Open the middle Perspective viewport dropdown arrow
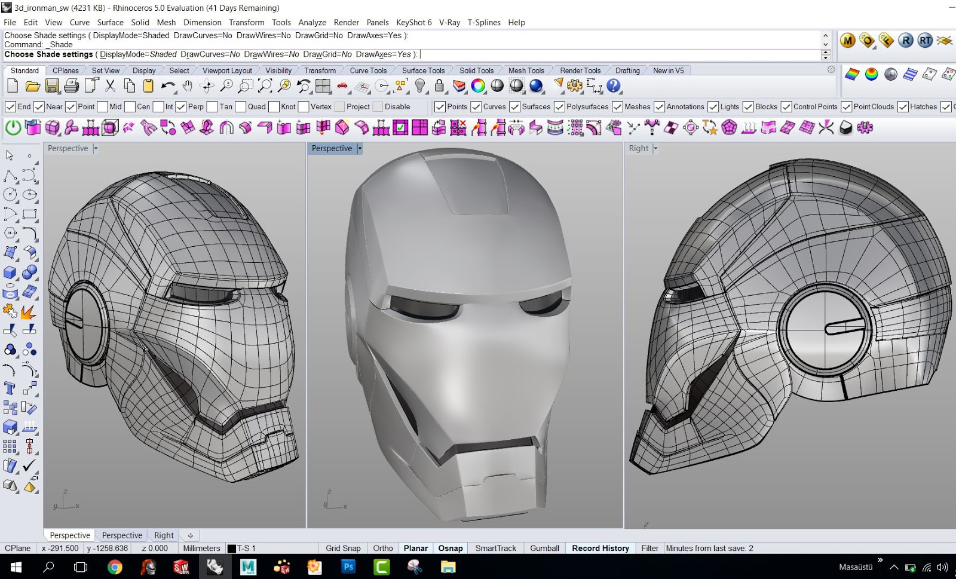 point(360,148)
